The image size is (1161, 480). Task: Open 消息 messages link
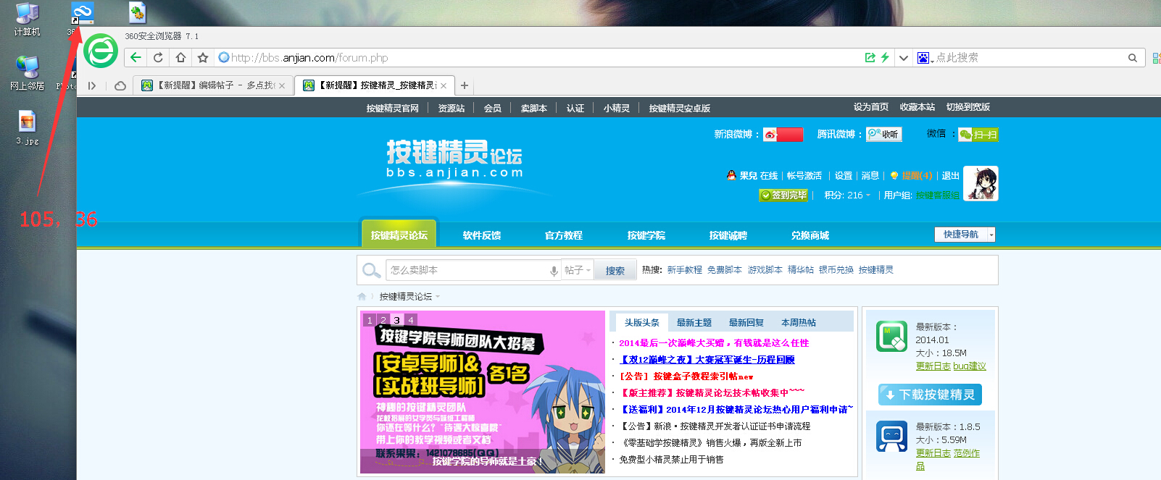tap(870, 175)
